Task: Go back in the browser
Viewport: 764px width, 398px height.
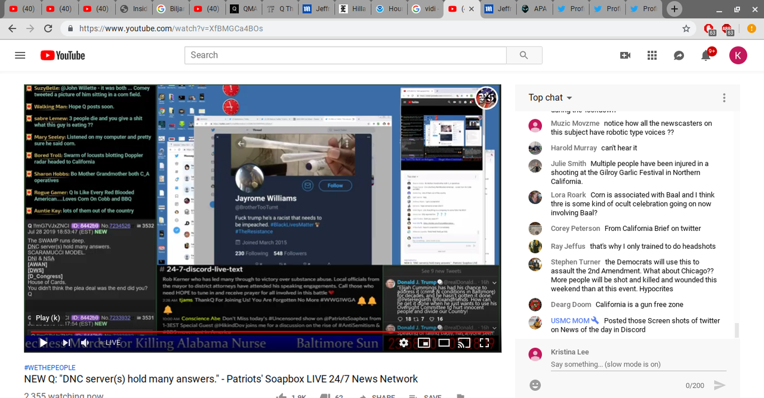Action: pyautogui.click(x=13, y=29)
